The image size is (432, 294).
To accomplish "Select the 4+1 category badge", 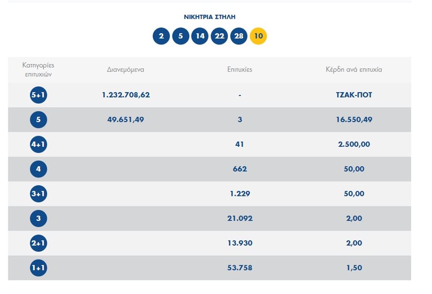I will coord(38,145).
